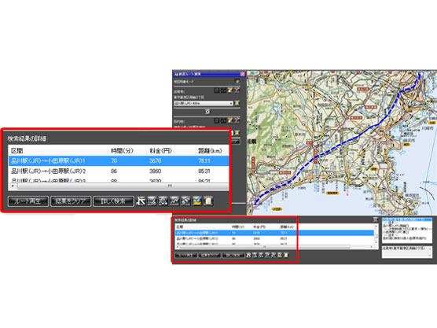Click 詳しく検索 button in the enlarged callout
This screenshot has width=437, height=328.
coord(113,201)
